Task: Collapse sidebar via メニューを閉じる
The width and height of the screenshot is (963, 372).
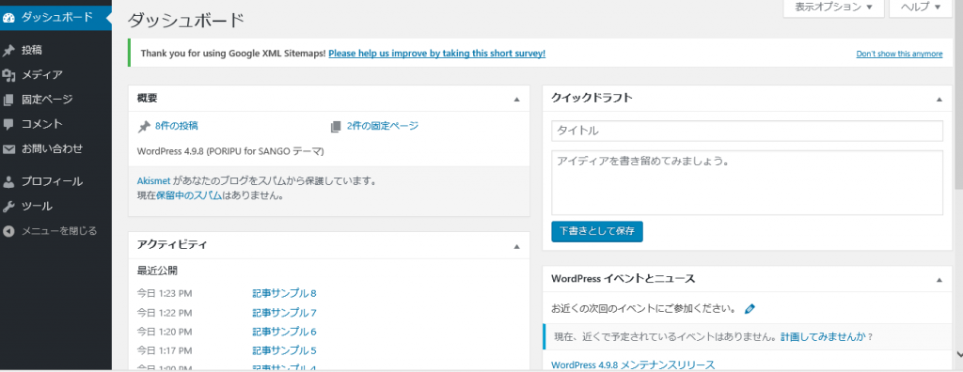Action: 55,231
